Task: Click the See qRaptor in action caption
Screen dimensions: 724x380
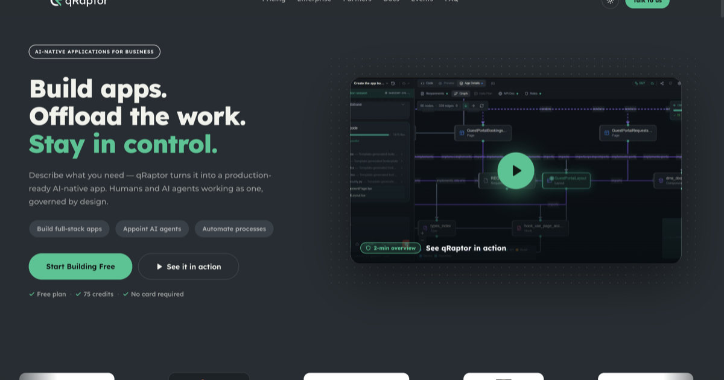Action: pyautogui.click(x=466, y=248)
